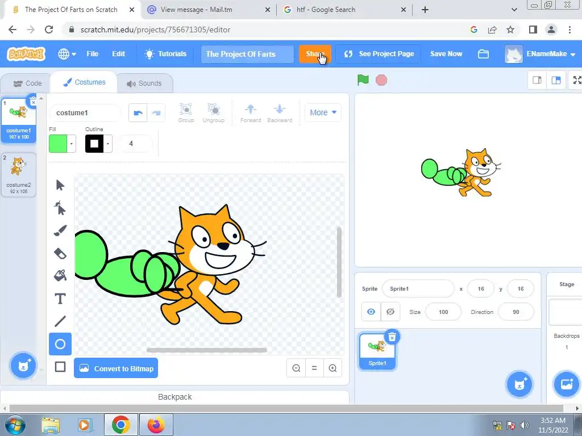Switch to small stage layout
Image resolution: width=582 pixels, height=436 pixels.
coord(537,80)
